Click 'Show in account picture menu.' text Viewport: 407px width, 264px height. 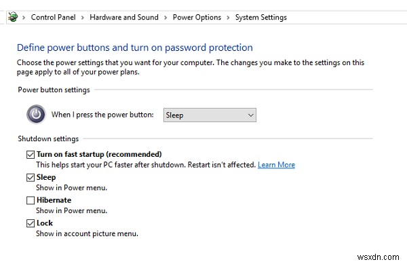87,233
